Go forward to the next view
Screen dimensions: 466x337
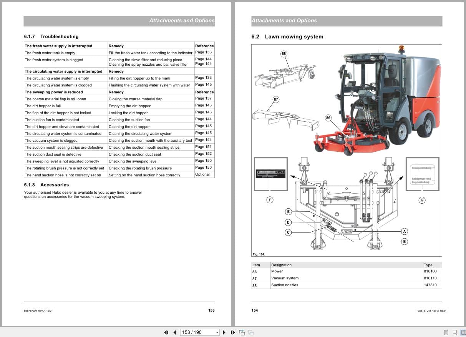coord(250,332)
